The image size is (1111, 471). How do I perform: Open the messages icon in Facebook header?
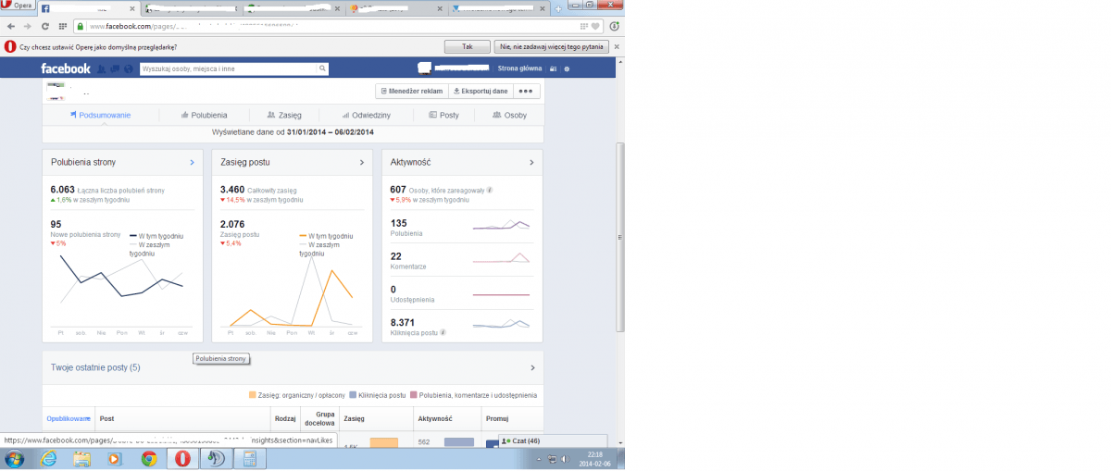[x=114, y=68]
